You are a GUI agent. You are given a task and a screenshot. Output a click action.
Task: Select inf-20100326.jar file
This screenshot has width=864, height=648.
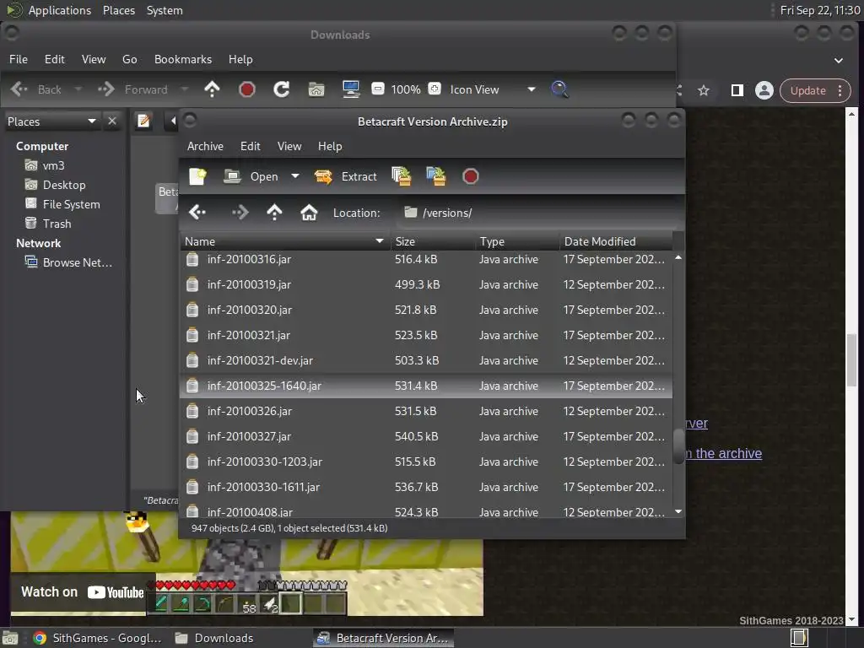[x=426, y=411]
